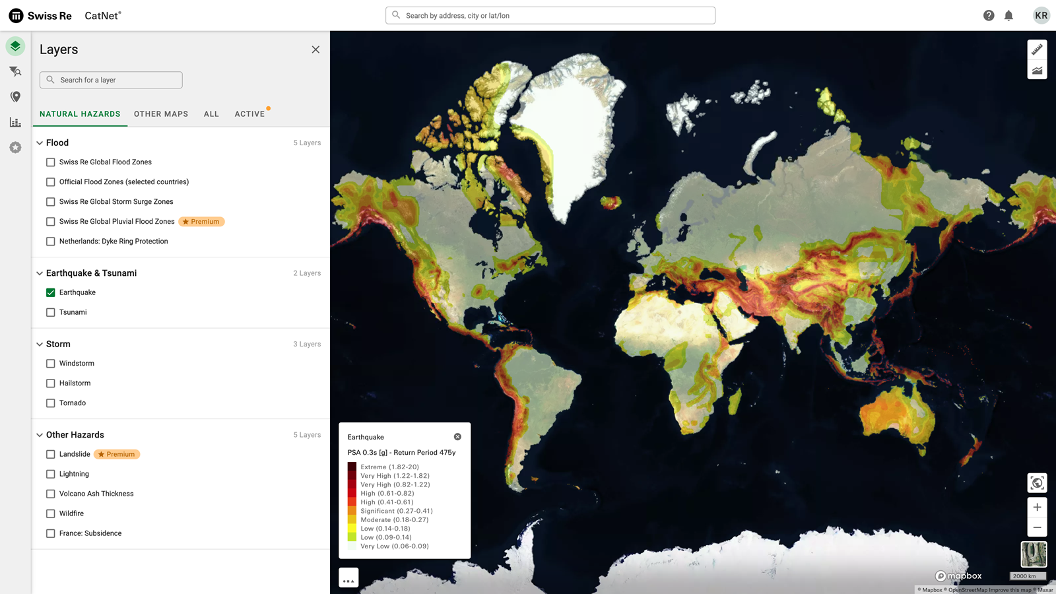Uncheck the Earthquake layer checkbox

(51, 292)
